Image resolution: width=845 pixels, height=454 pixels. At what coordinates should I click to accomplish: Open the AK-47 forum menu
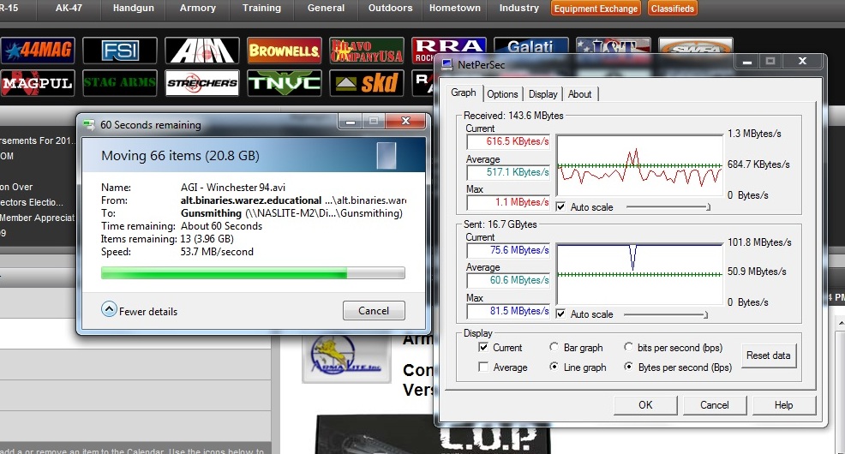[69, 8]
